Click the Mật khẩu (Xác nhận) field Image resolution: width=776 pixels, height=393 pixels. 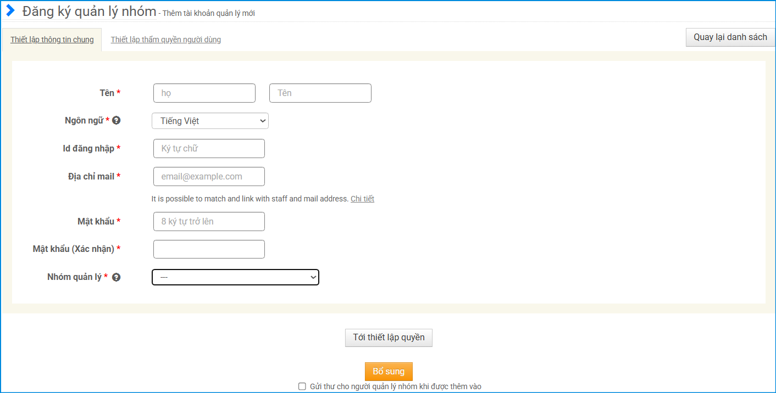click(209, 249)
